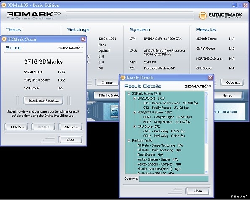Collapse the 3DMark Score: 3716 tree node
Image resolution: width=250 pixels, height=200 pixels.
point(129,94)
